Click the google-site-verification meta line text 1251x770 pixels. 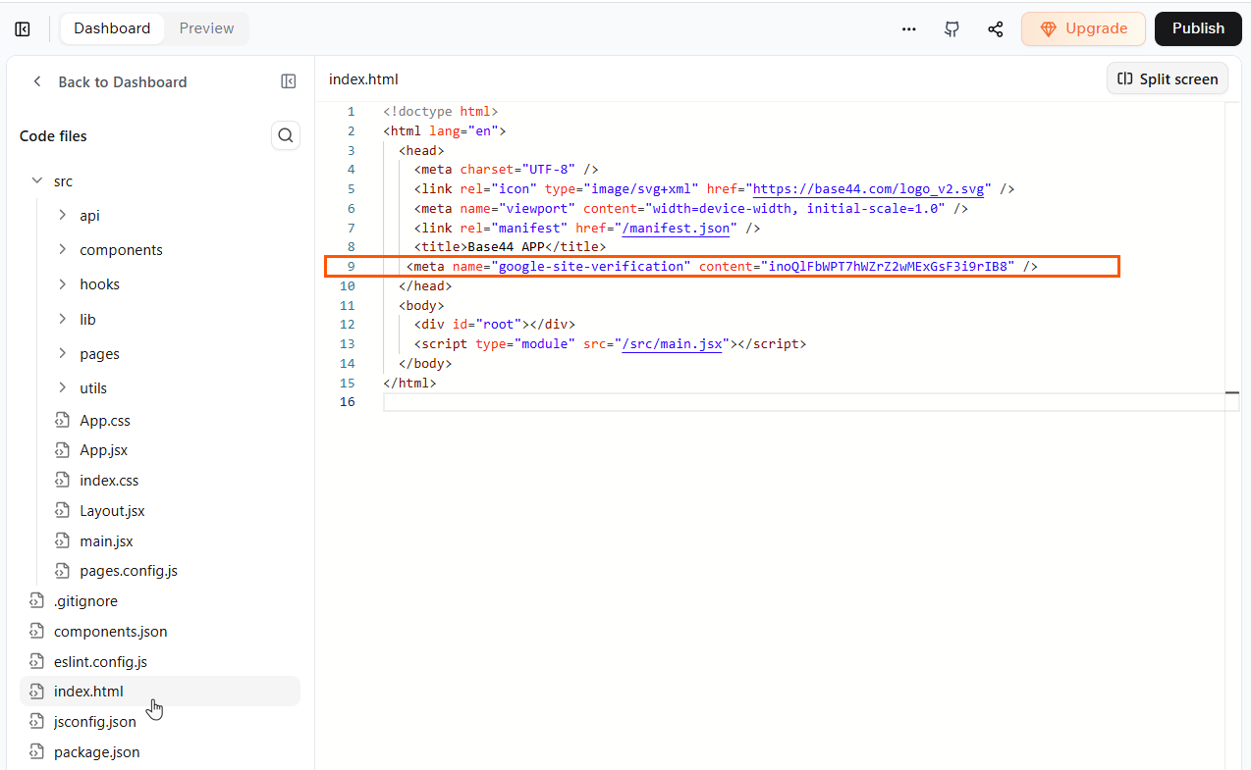coord(722,267)
